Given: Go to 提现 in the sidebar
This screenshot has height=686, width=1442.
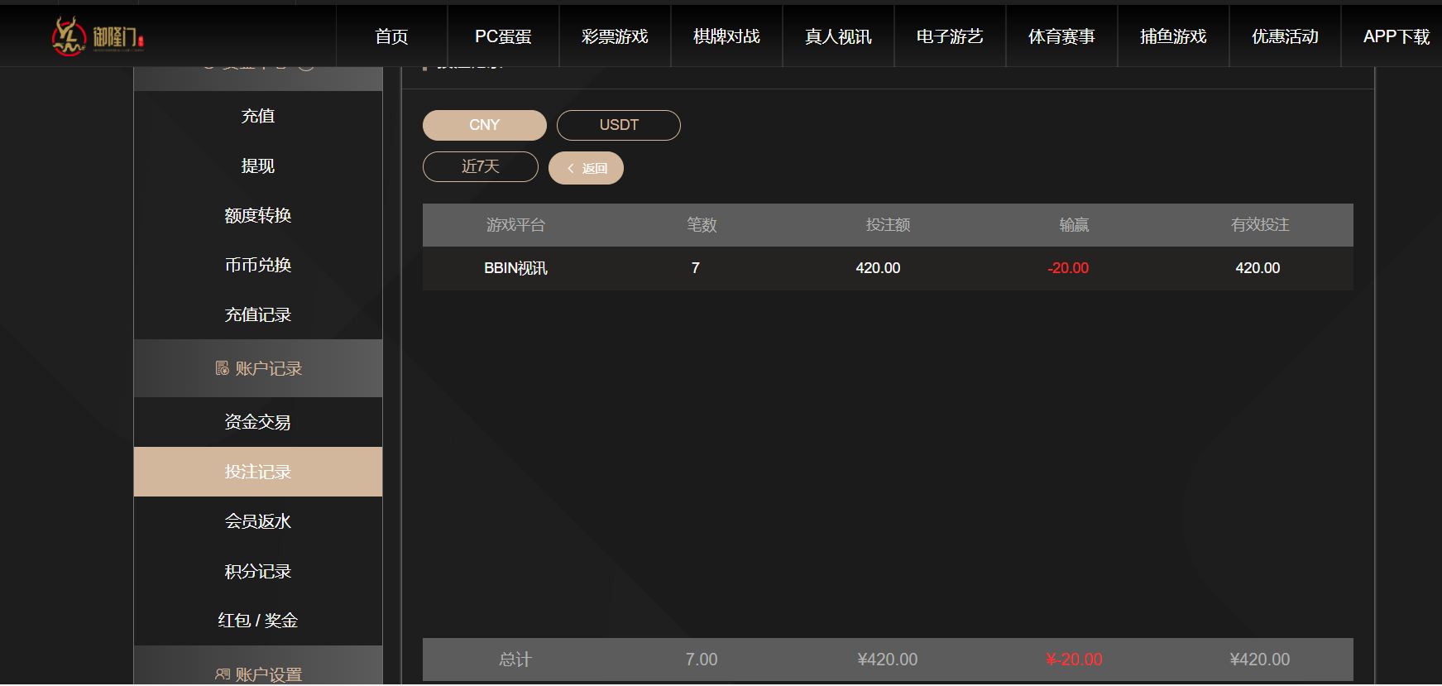Looking at the screenshot, I should pyautogui.click(x=258, y=166).
